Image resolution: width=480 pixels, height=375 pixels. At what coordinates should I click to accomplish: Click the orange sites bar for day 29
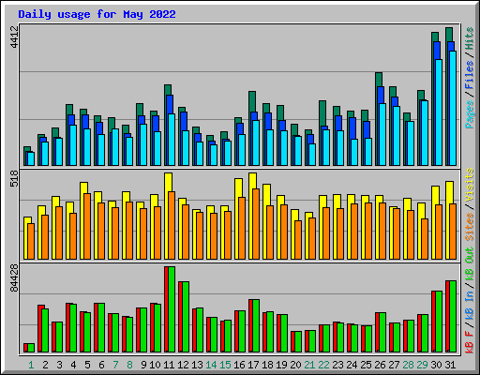tap(425, 239)
